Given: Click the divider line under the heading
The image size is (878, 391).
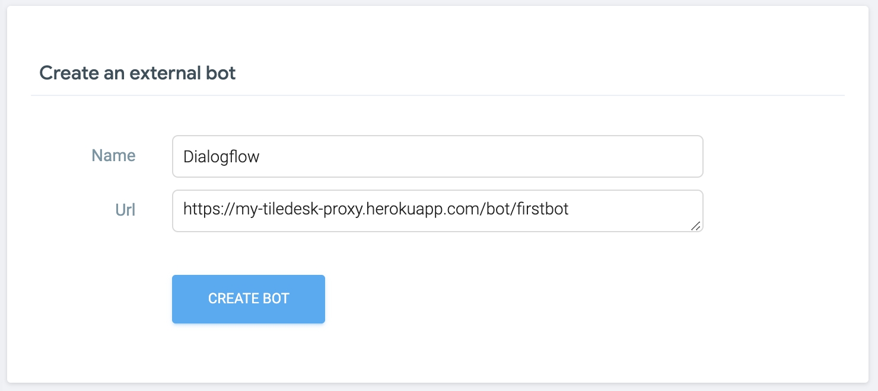Looking at the screenshot, I should point(438,95).
